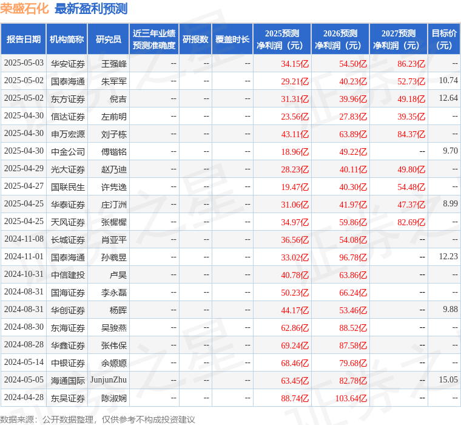Viewport: 461px width, 425px height.
Task: Click analyst JunjunZhu in the table
Action: click(109, 380)
